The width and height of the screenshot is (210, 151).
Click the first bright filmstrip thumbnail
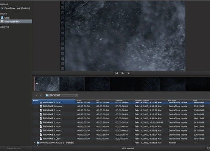tap(47, 84)
